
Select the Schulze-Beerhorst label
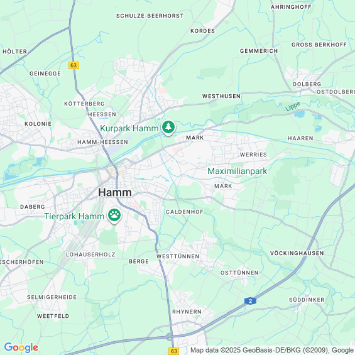[150, 16]
